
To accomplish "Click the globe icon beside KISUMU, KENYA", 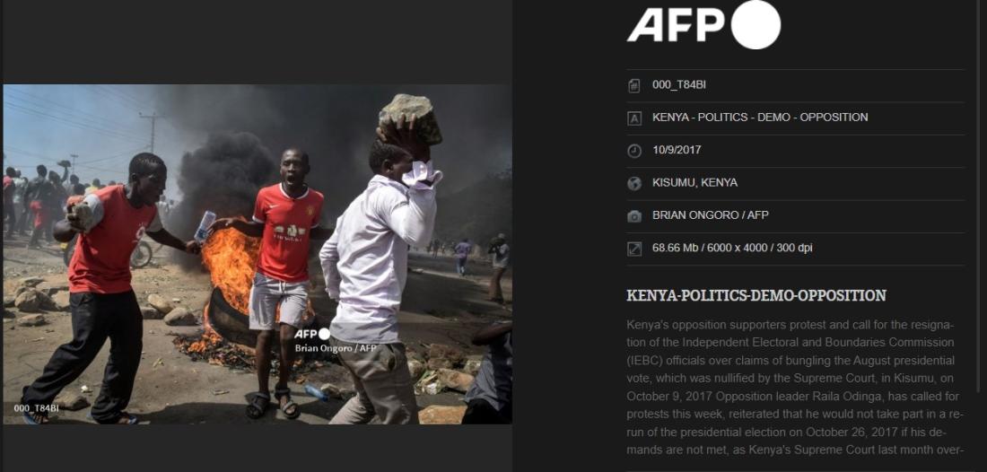I will [x=634, y=184].
